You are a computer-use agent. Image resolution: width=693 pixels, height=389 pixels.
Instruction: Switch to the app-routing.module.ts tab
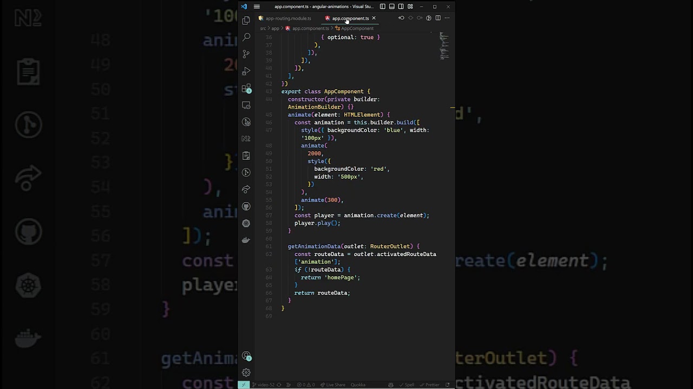[x=285, y=18]
